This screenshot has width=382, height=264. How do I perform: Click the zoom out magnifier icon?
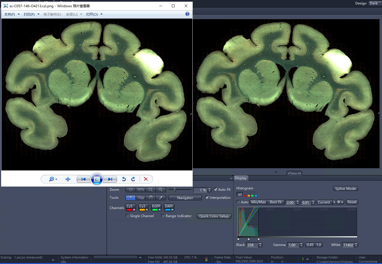[x=151, y=190]
